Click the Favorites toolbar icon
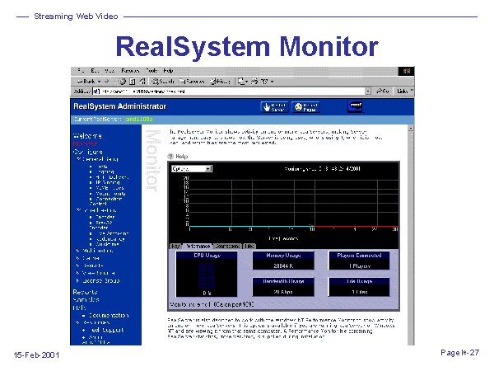494x371 pixels. click(x=191, y=81)
